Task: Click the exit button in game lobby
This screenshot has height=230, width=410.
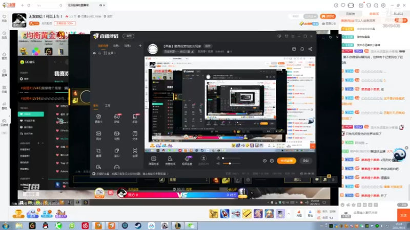Action: (x=297, y=180)
